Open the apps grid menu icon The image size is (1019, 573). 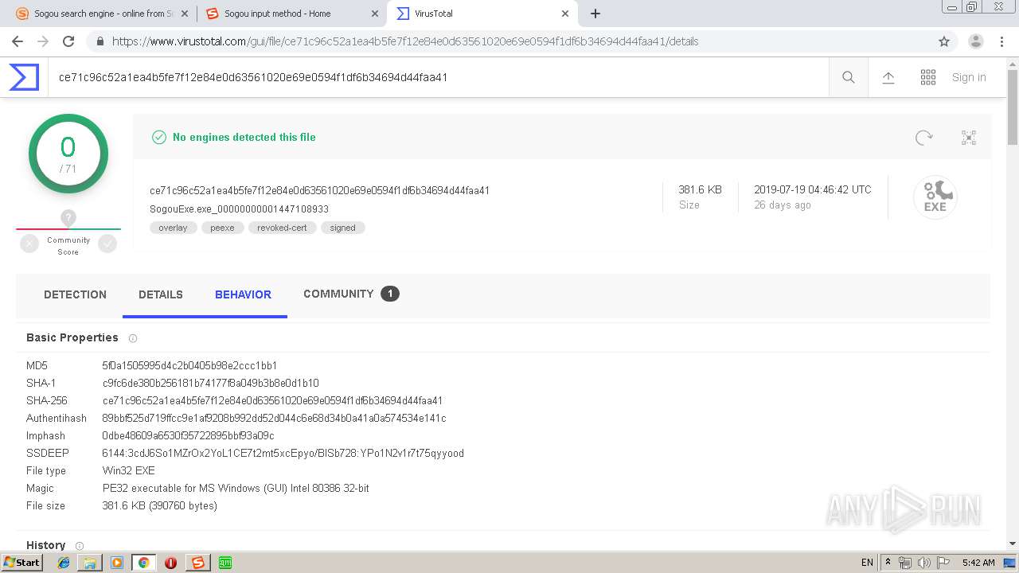coord(928,77)
